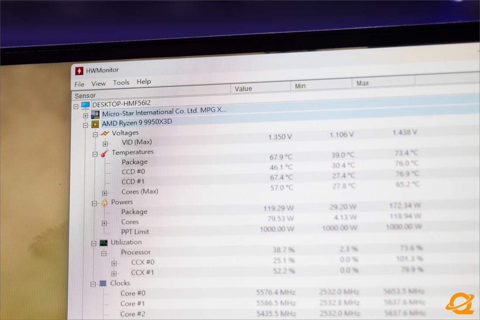Collapse the AMD Ryzen 9 9950X3D node
This screenshot has width=480, height=320.
(86, 125)
